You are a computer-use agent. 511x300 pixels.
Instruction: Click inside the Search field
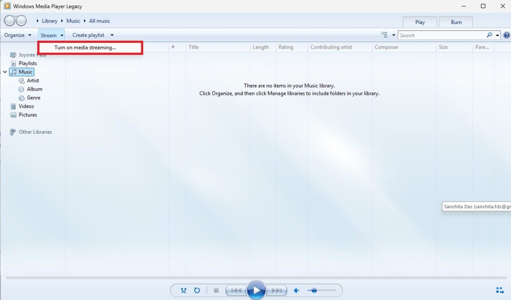(x=439, y=35)
